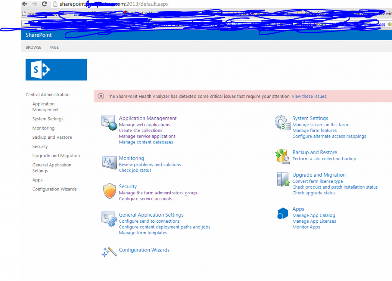Screen dimensions: 392x281
Task: Select Monitoring in left navigation
Action: [x=43, y=128]
